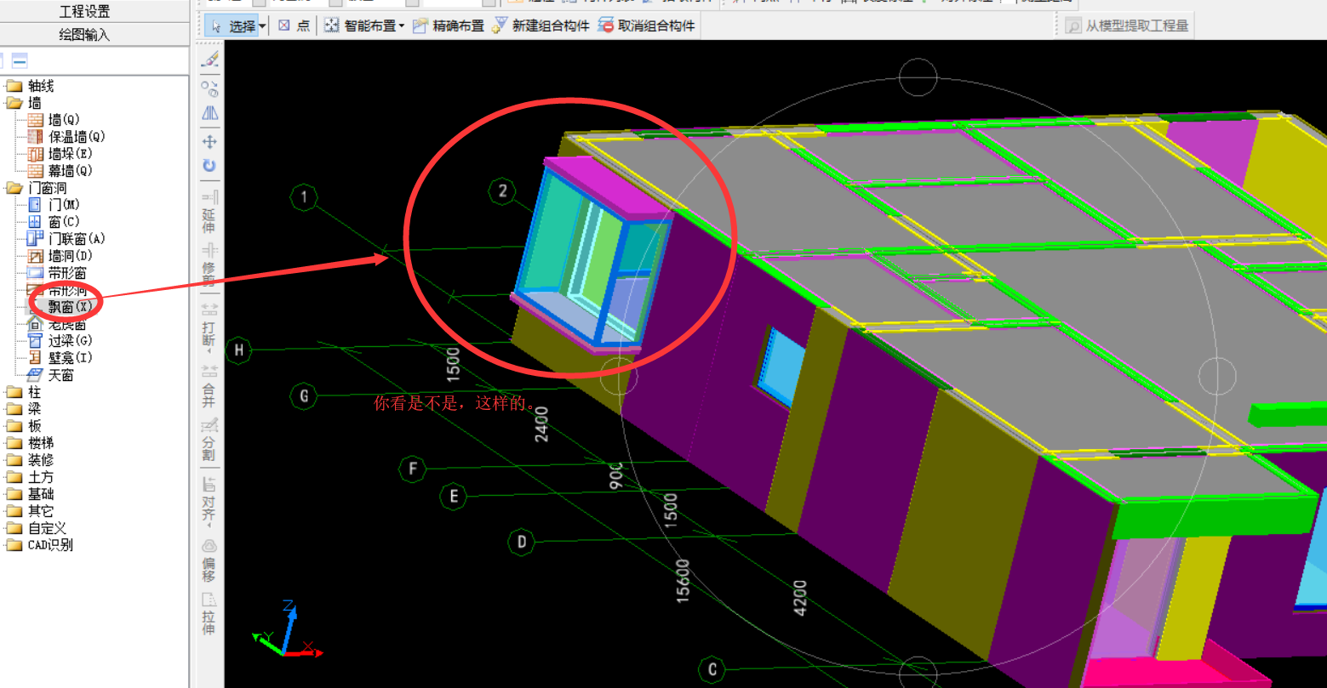The height and width of the screenshot is (688, 1327).
Task: Click 从模型提取工程量 button
Action: pyautogui.click(x=1127, y=26)
